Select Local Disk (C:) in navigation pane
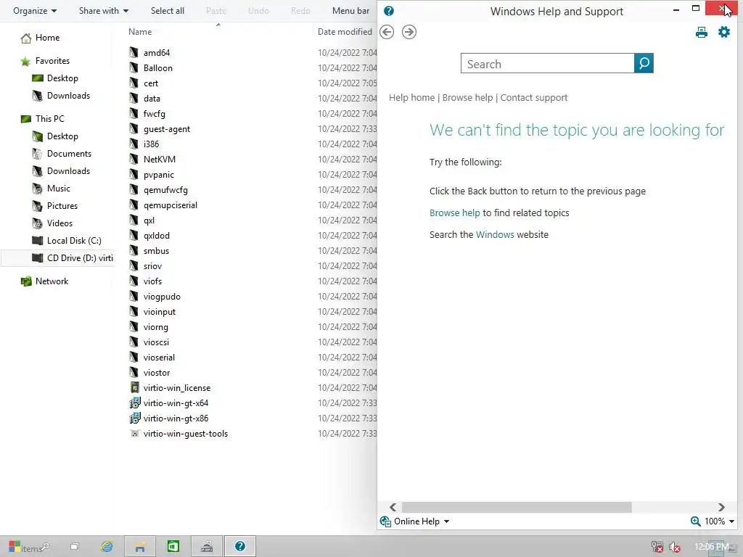Screen dimensions: 743x557 coord(74,241)
